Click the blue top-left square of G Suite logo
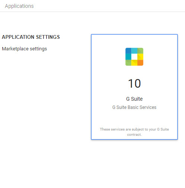Screen dimensions: 185x188 tap(128, 51)
